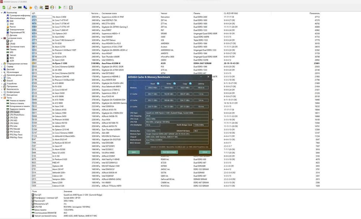Expand the Мультимедиа tree node
Image resolution: width=361 pixels, height=219 pixels.
click(x=1, y=72)
